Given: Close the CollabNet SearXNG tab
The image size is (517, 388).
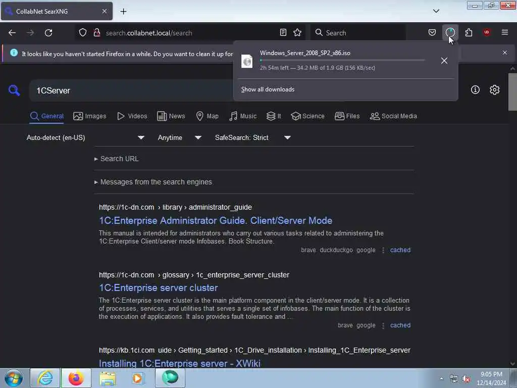Looking at the screenshot, I should [104, 11].
